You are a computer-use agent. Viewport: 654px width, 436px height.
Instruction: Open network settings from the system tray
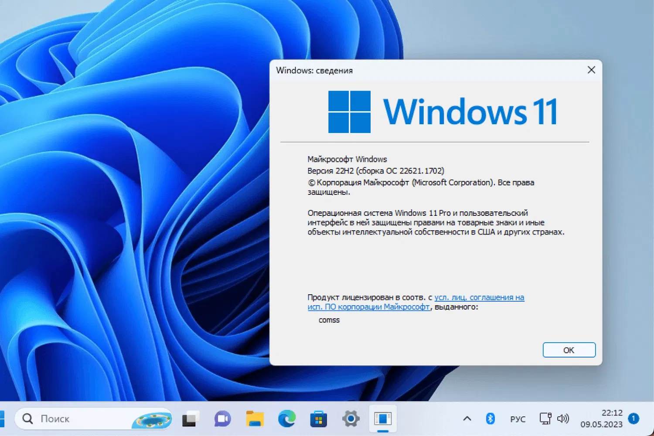click(545, 419)
